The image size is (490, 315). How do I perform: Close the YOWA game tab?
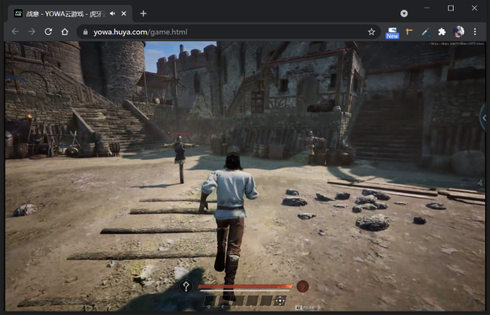click(x=124, y=13)
